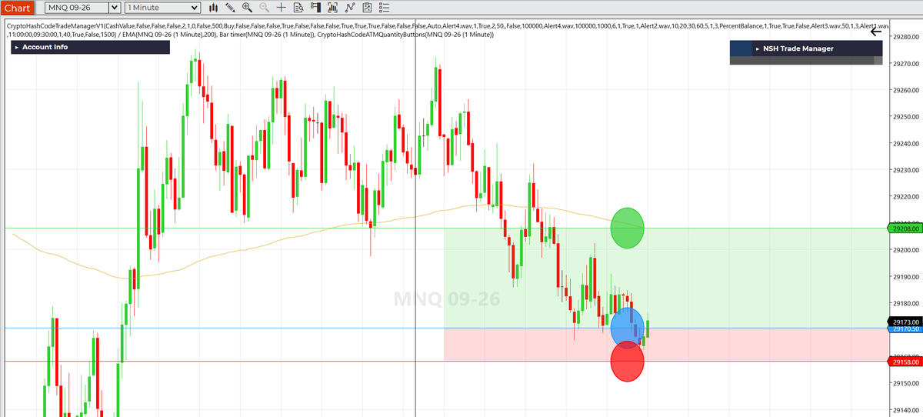923x417 pixels.
Task: Click the 29220.00 price axis value
Action: tap(907, 196)
